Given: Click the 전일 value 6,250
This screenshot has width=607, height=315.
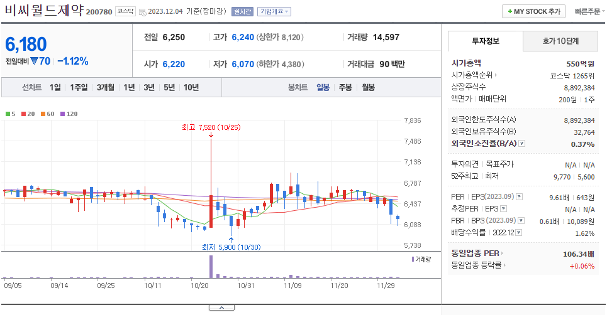Looking at the screenshot, I should click(174, 37).
